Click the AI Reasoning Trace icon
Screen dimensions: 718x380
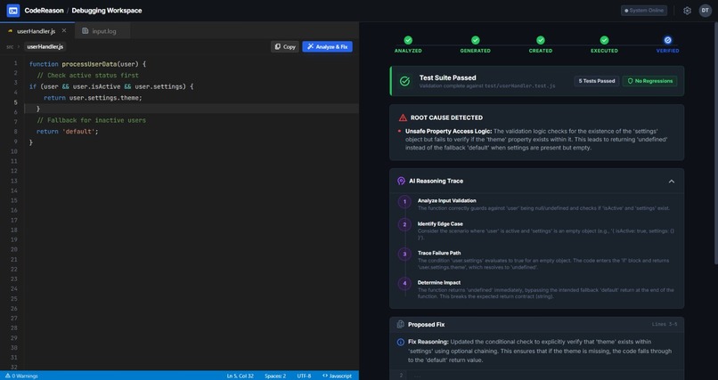click(401, 181)
